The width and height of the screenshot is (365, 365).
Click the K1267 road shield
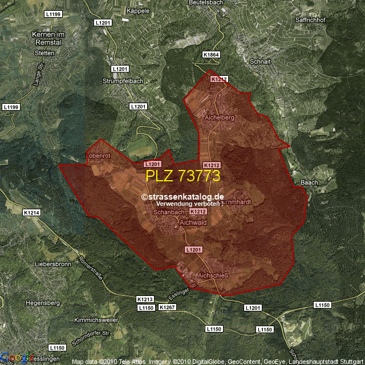pyautogui.click(x=167, y=307)
